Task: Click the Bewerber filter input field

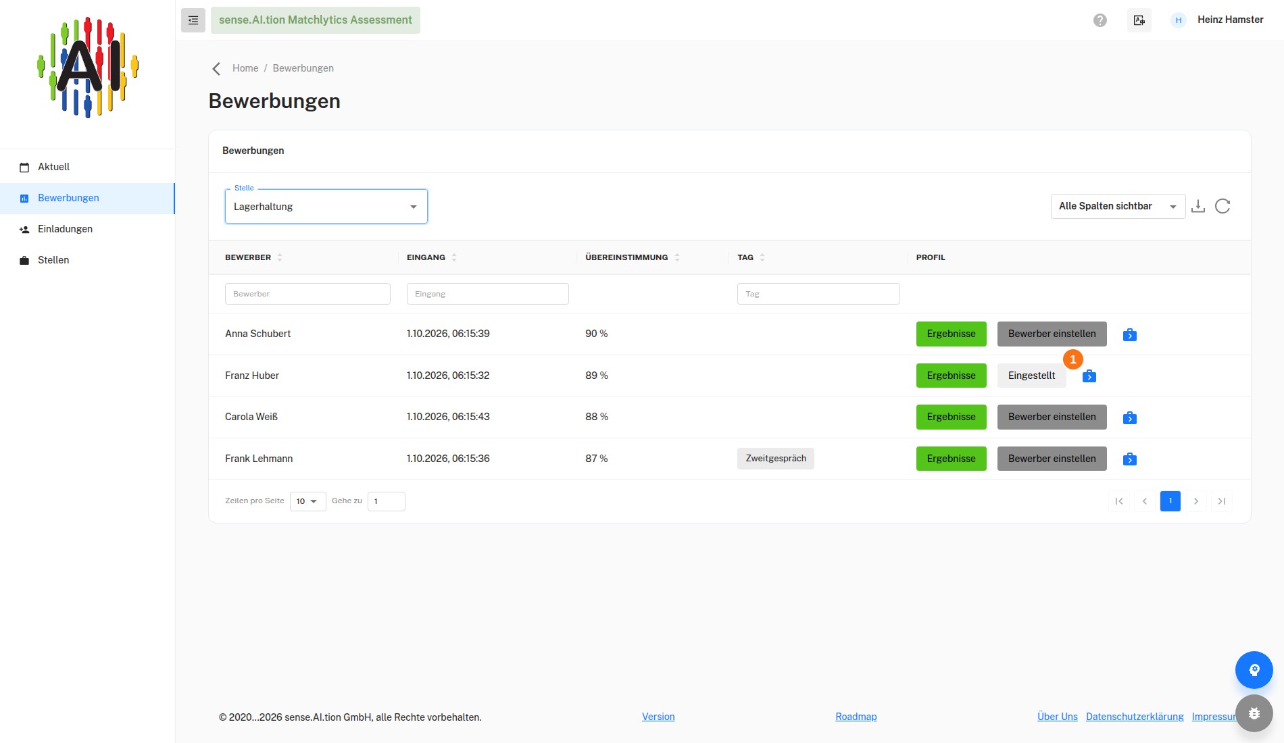Action: coord(307,294)
